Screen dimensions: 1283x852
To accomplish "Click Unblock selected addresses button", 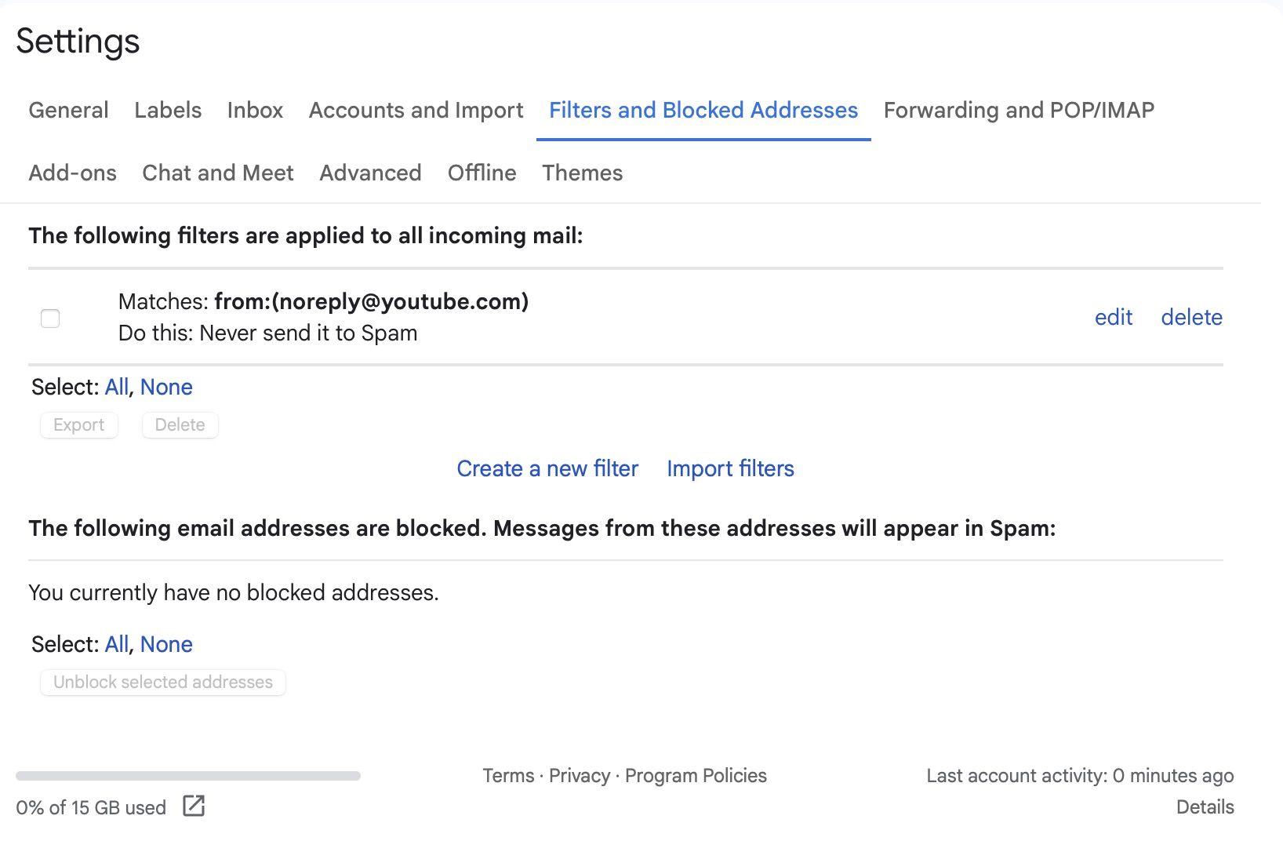I will point(163,682).
